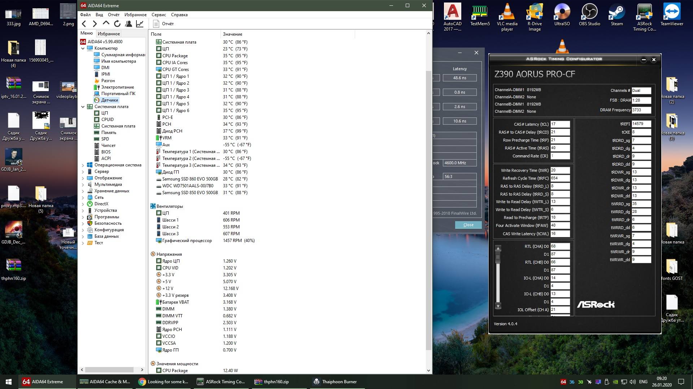Expand the Сеть tree node
693x389 pixels.
click(x=83, y=197)
